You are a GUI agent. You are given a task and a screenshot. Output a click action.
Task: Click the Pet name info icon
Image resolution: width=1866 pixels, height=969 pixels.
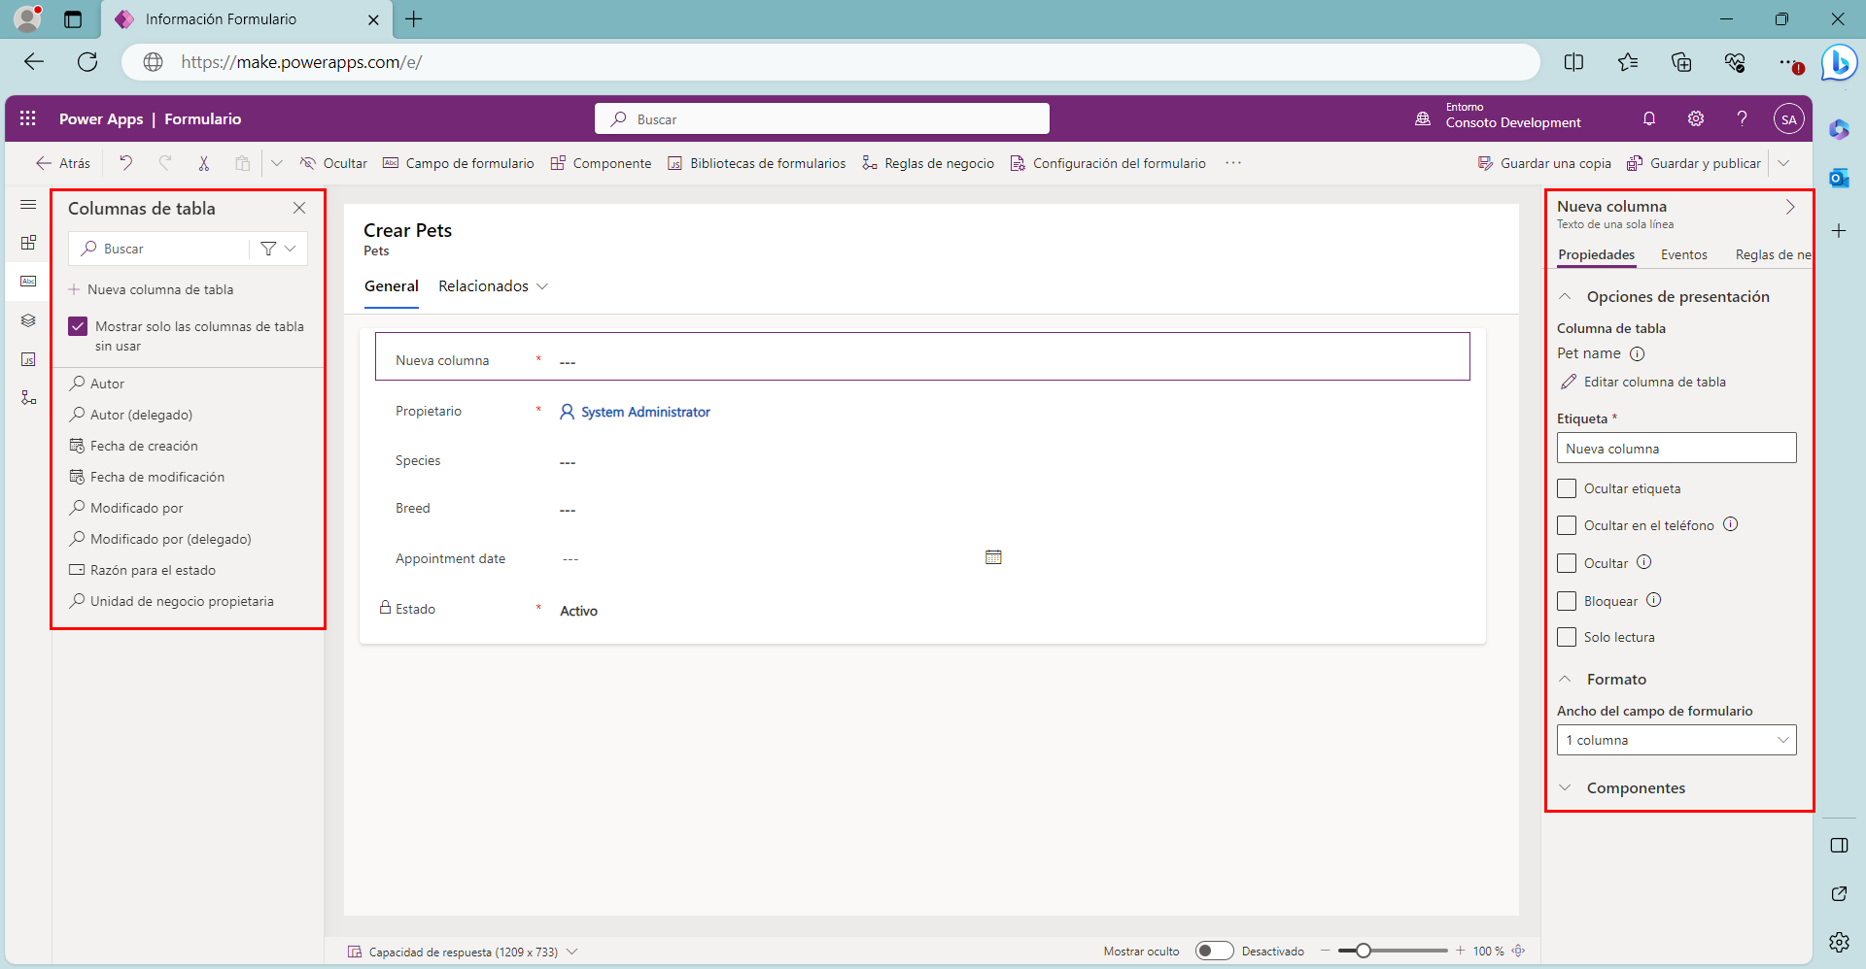[1638, 353]
